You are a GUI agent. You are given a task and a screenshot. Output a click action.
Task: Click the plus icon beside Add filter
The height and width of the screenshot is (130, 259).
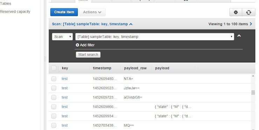[x=77, y=45]
